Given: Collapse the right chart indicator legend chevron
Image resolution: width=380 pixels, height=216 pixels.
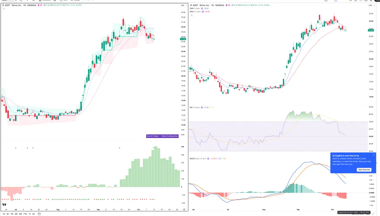Looking at the screenshot, I should [191, 15].
